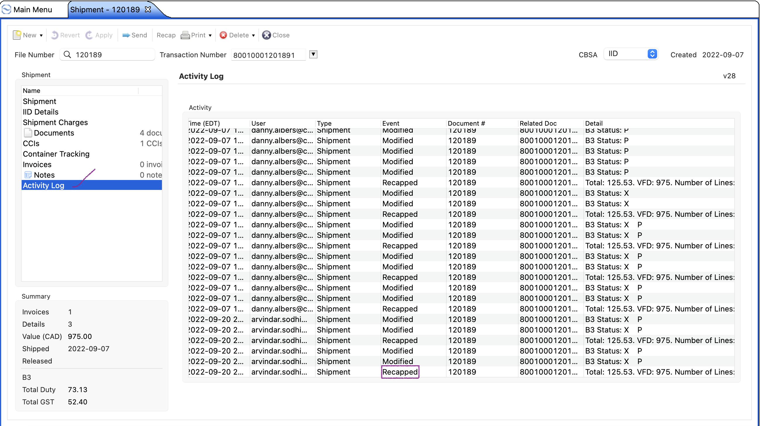Click the search magnifier in File Number
The width and height of the screenshot is (760, 426).
[67, 55]
